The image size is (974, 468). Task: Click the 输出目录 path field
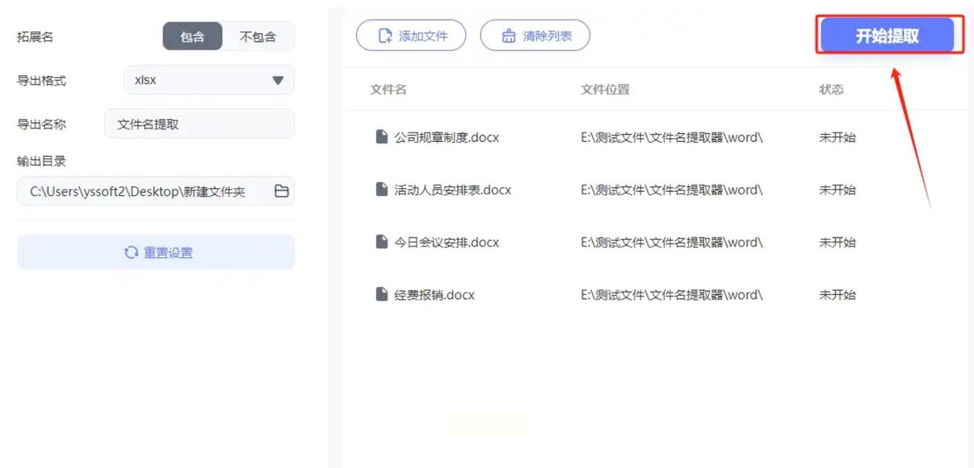156,191
